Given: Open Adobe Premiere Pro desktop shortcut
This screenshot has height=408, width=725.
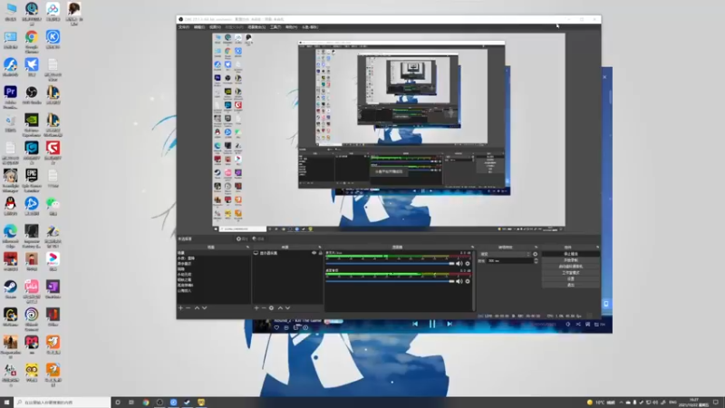Looking at the screenshot, I should click(10, 96).
